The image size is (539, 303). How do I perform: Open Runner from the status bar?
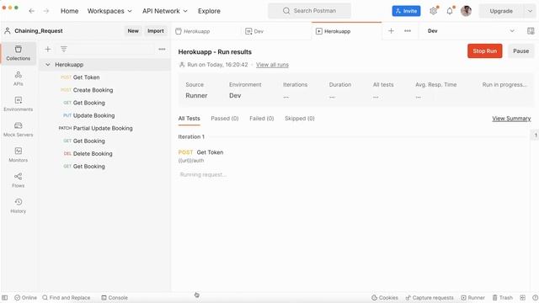point(472,297)
